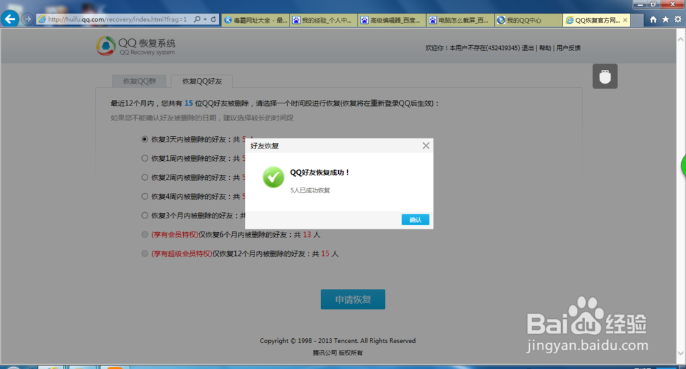Click the page refresh icon in address bar
Screen dimensions: 686x369
click(x=213, y=19)
